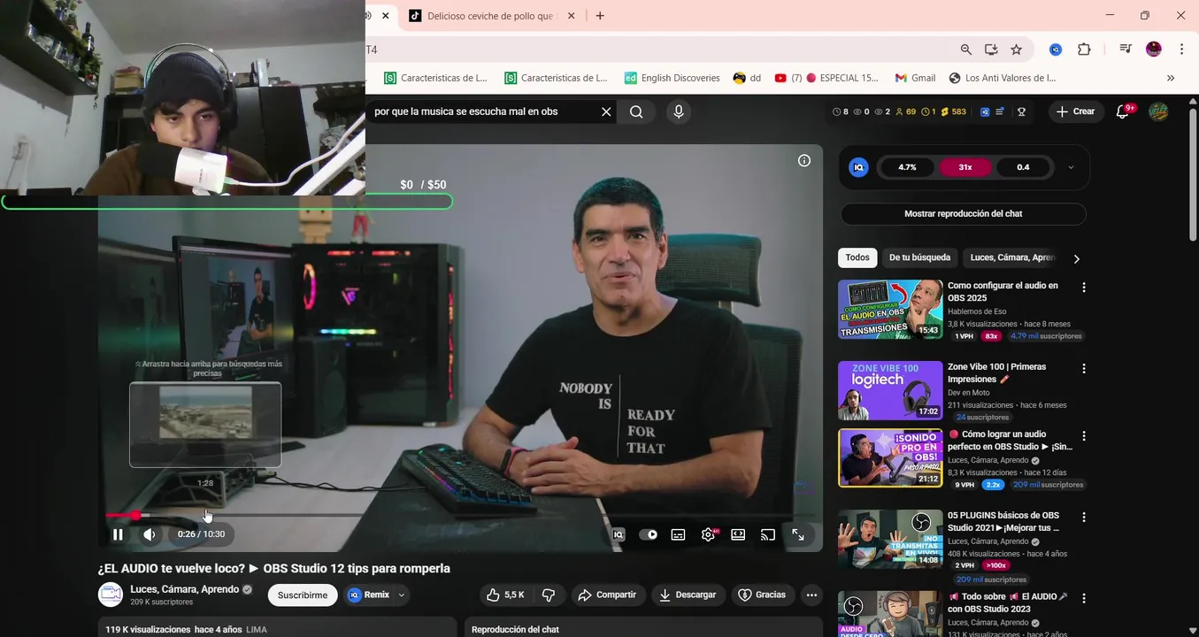Screen dimensions: 1199x637
Task: Open the Crear menu button
Action: click(1076, 111)
